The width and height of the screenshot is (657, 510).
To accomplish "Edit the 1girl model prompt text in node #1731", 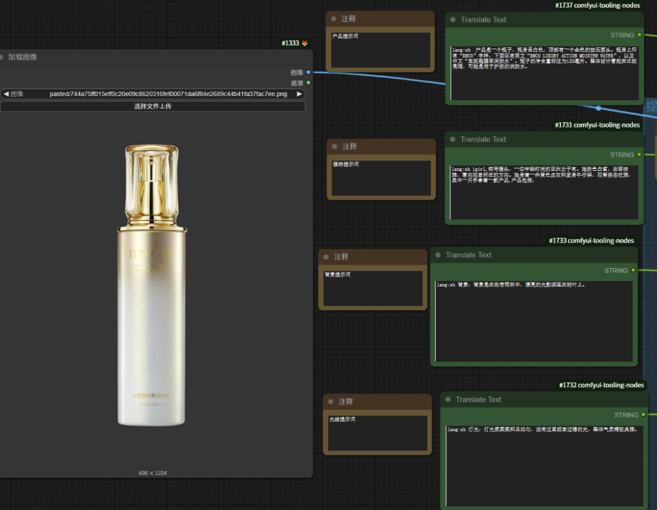I will coord(544,192).
